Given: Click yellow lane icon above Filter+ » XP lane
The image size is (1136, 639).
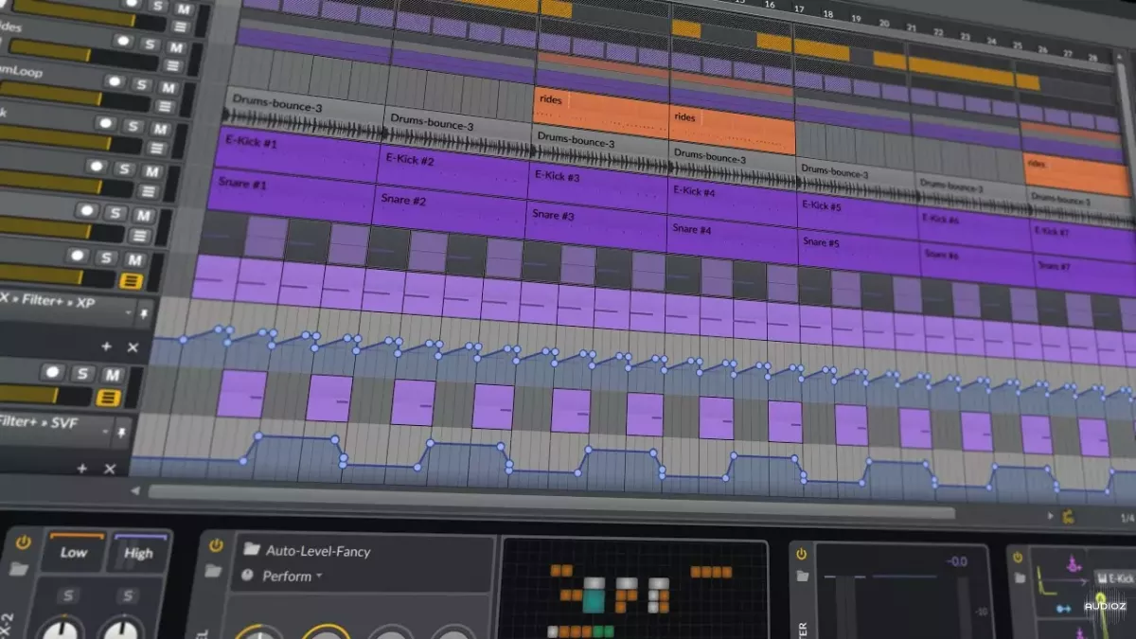Looking at the screenshot, I should click(132, 280).
